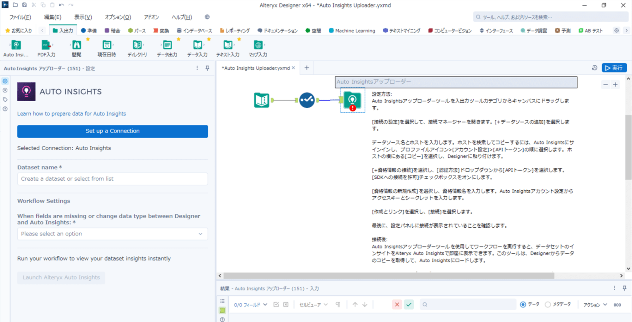
Task: Open the configuration gear icon in side panel
Action: (5, 81)
